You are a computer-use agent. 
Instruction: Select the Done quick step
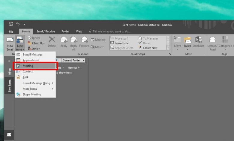(144, 43)
